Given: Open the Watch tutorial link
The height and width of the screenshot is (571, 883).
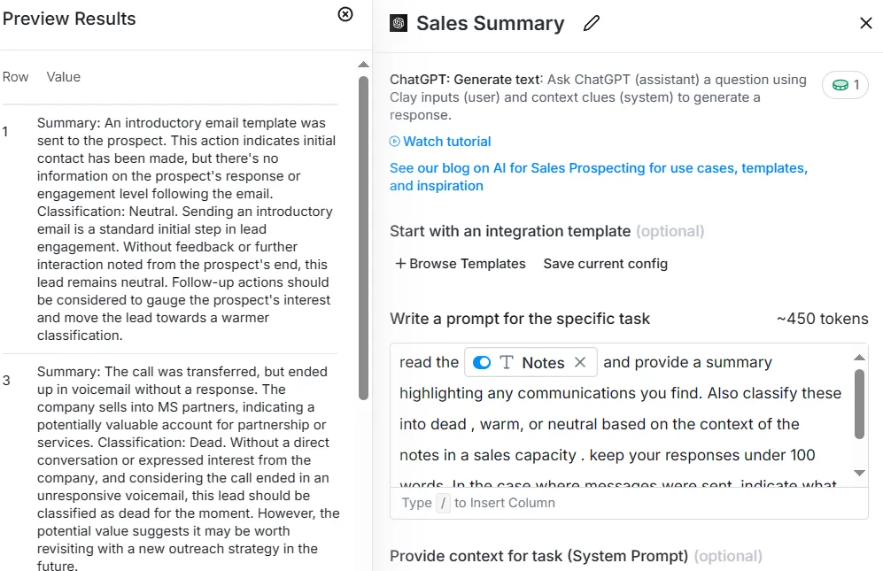Looking at the screenshot, I should [446, 142].
